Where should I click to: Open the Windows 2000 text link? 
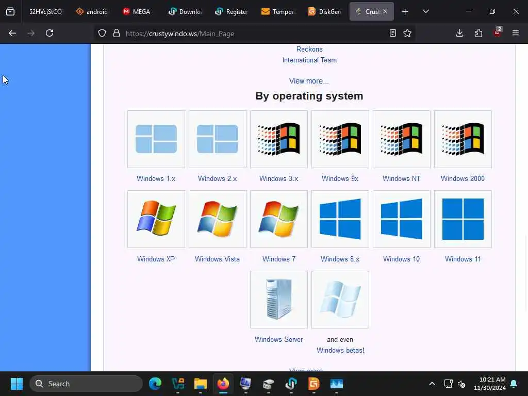click(x=463, y=178)
